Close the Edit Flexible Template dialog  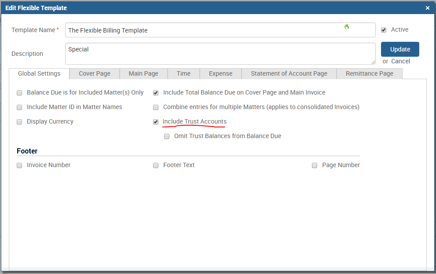(x=428, y=8)
